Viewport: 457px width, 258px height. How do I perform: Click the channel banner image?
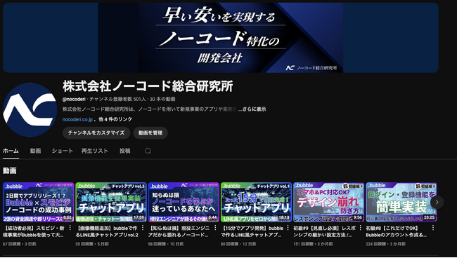click(221, 38)
